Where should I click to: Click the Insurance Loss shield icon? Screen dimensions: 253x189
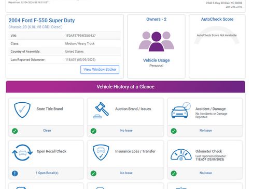pos(101,152)
